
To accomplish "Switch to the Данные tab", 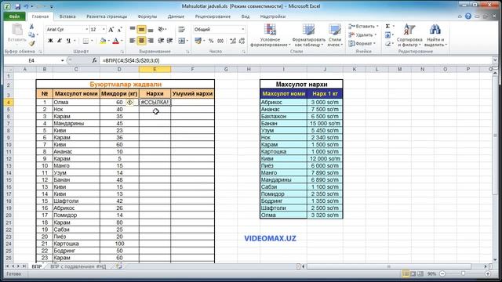I will coord(176,16).
